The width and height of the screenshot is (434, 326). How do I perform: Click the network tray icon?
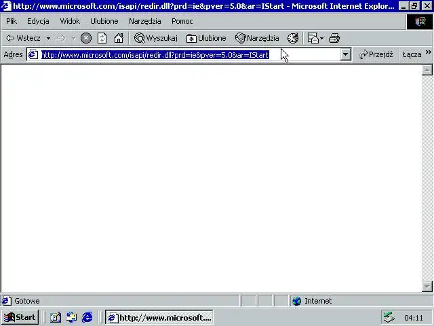389,318
